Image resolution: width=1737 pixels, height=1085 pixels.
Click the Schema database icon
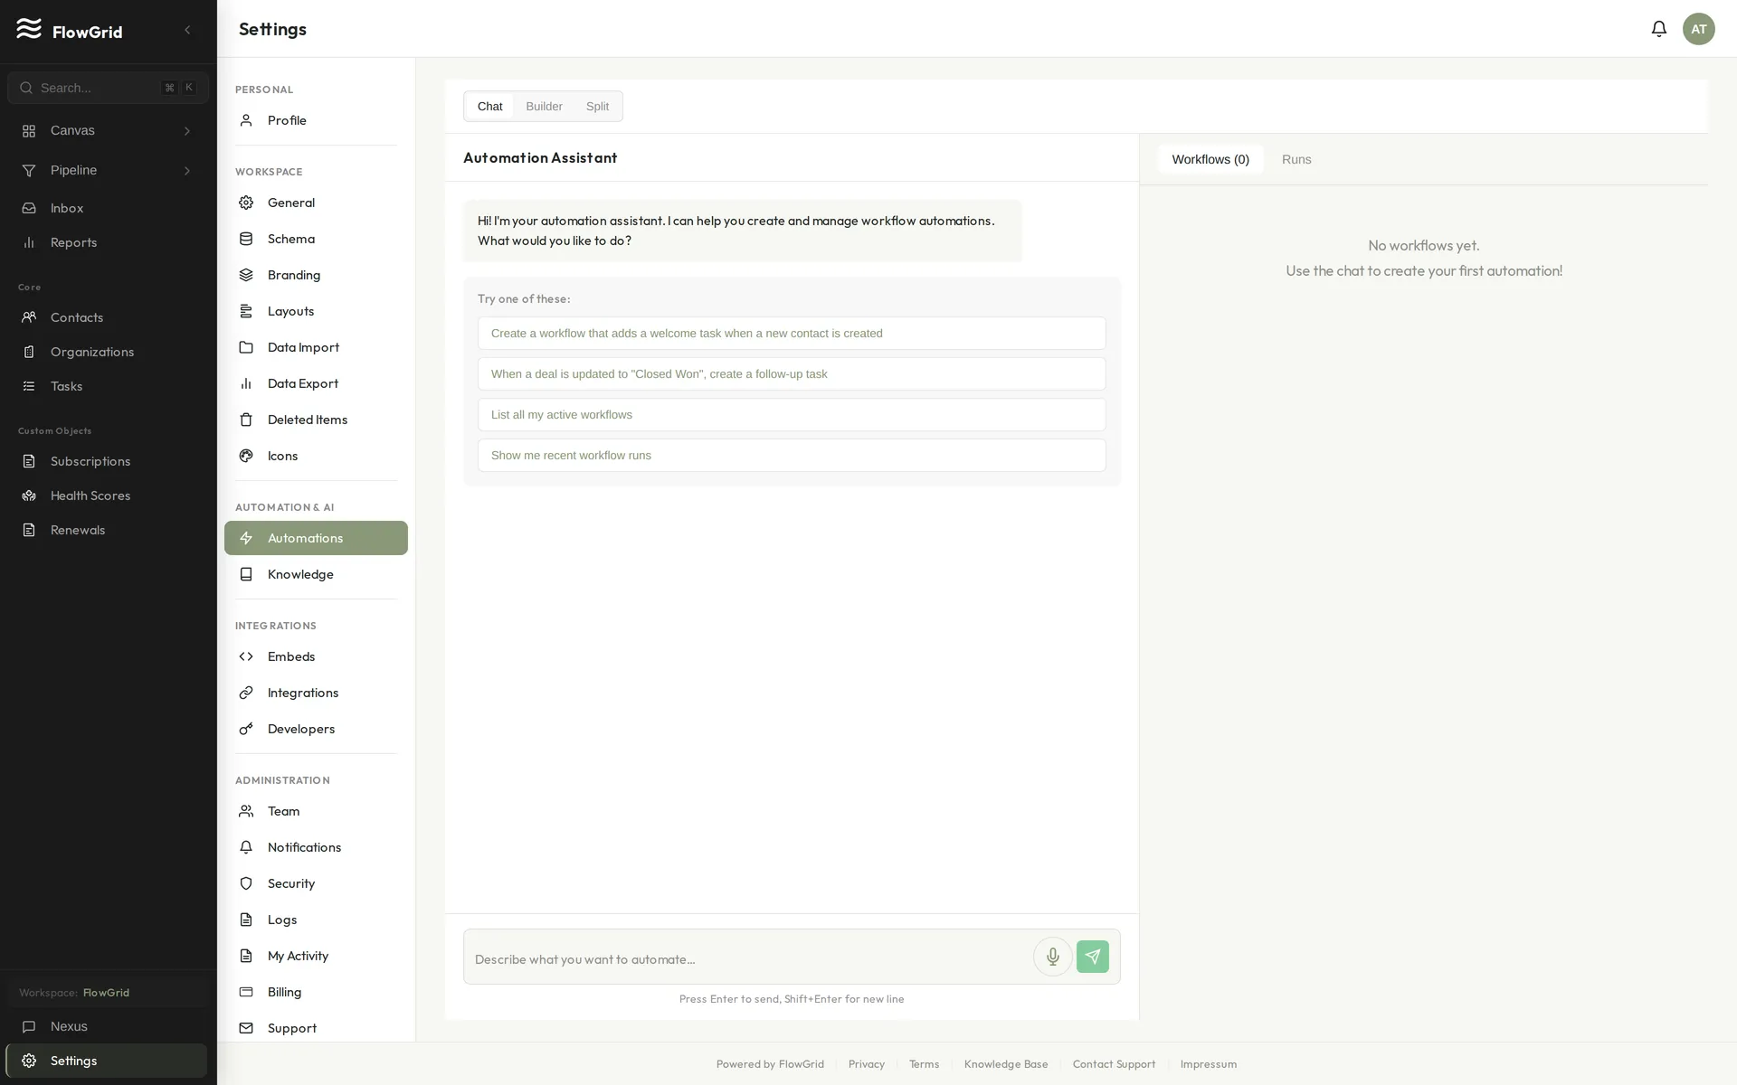(246, 239)
